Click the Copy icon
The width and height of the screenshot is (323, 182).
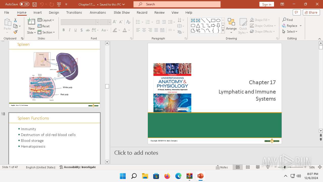coord(15,26)
